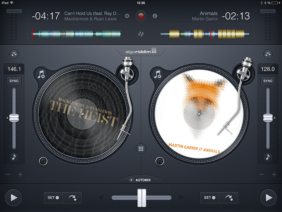Nudge crossfader with the right arrow
Screen dimensions: 282x212
(x=182, y=198)
